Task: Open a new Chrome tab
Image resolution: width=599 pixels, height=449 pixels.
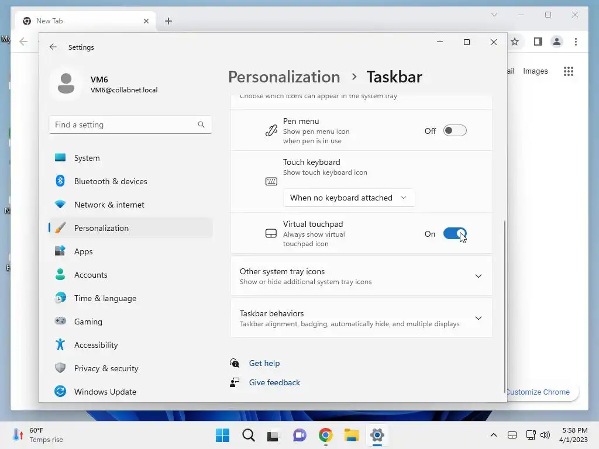Action: tap(168, 21)
